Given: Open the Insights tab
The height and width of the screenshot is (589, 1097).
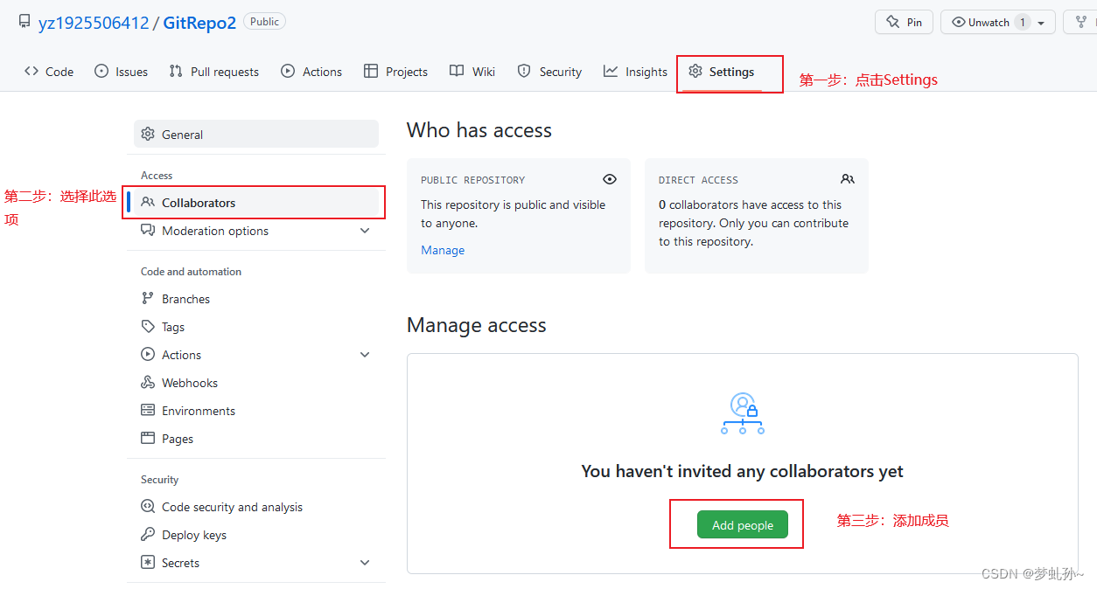Looking at the screenshot, I should [635, 72].
